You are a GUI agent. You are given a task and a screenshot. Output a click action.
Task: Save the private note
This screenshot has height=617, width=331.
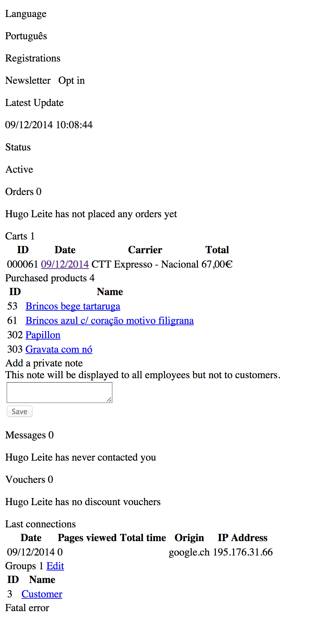(20, 412)
